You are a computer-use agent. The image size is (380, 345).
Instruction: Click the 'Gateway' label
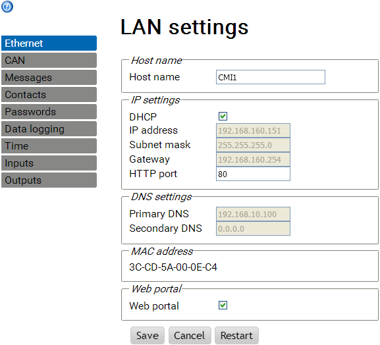149,159
